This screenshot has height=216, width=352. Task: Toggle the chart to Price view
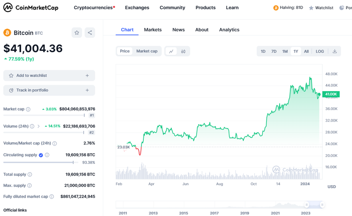125,51
